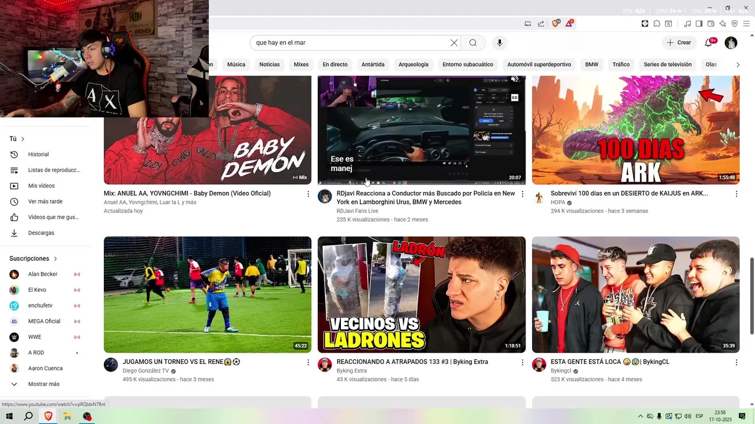
Task: Click the Crear button
Action: click(678, 42)
